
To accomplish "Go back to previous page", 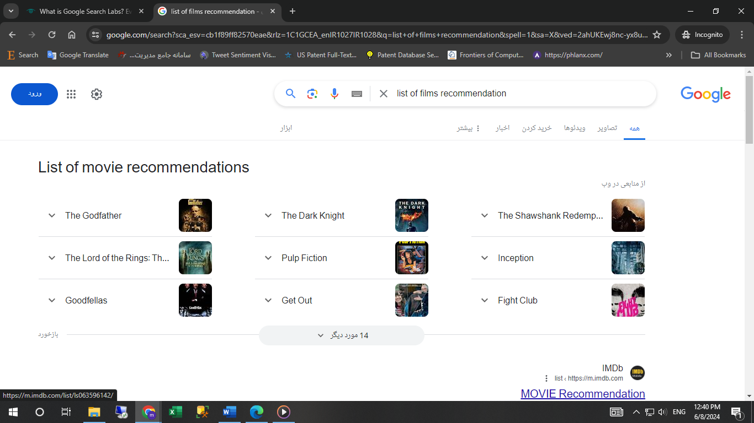I will pos(12,35).
